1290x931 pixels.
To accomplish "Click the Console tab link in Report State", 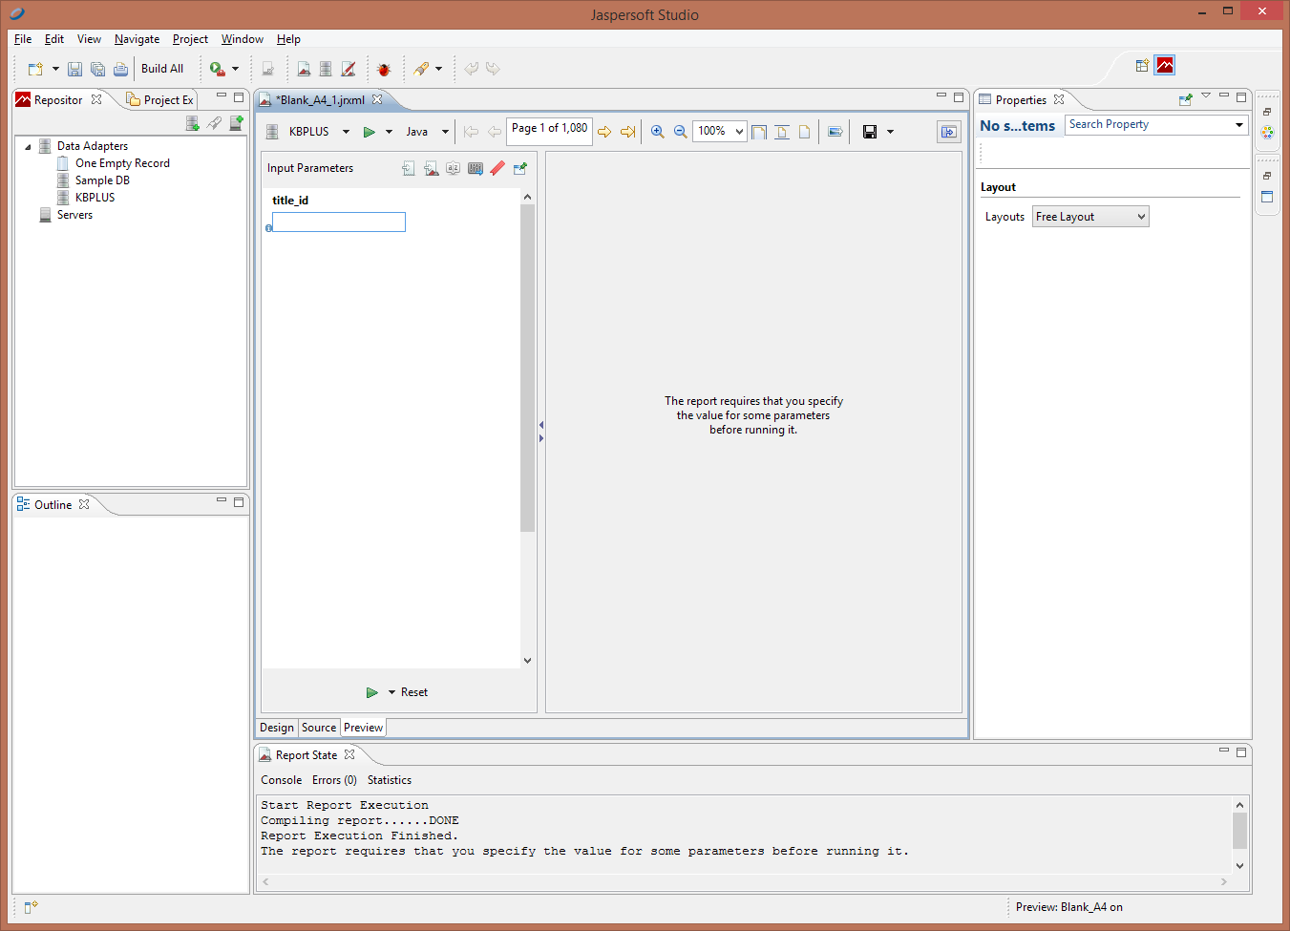I will tap(282, 780).
